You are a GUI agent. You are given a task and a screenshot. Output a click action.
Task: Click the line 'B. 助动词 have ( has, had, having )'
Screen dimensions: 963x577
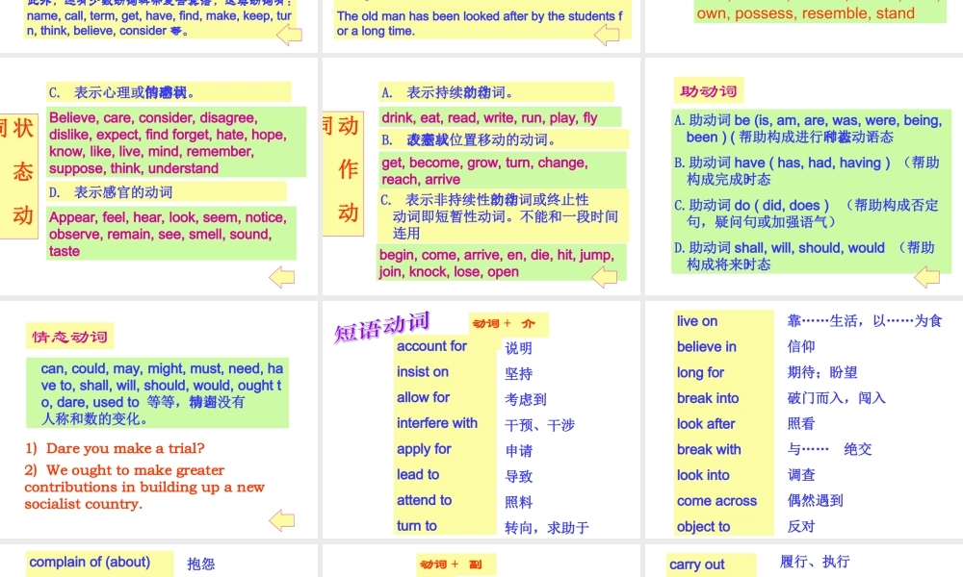pos(806,171)
